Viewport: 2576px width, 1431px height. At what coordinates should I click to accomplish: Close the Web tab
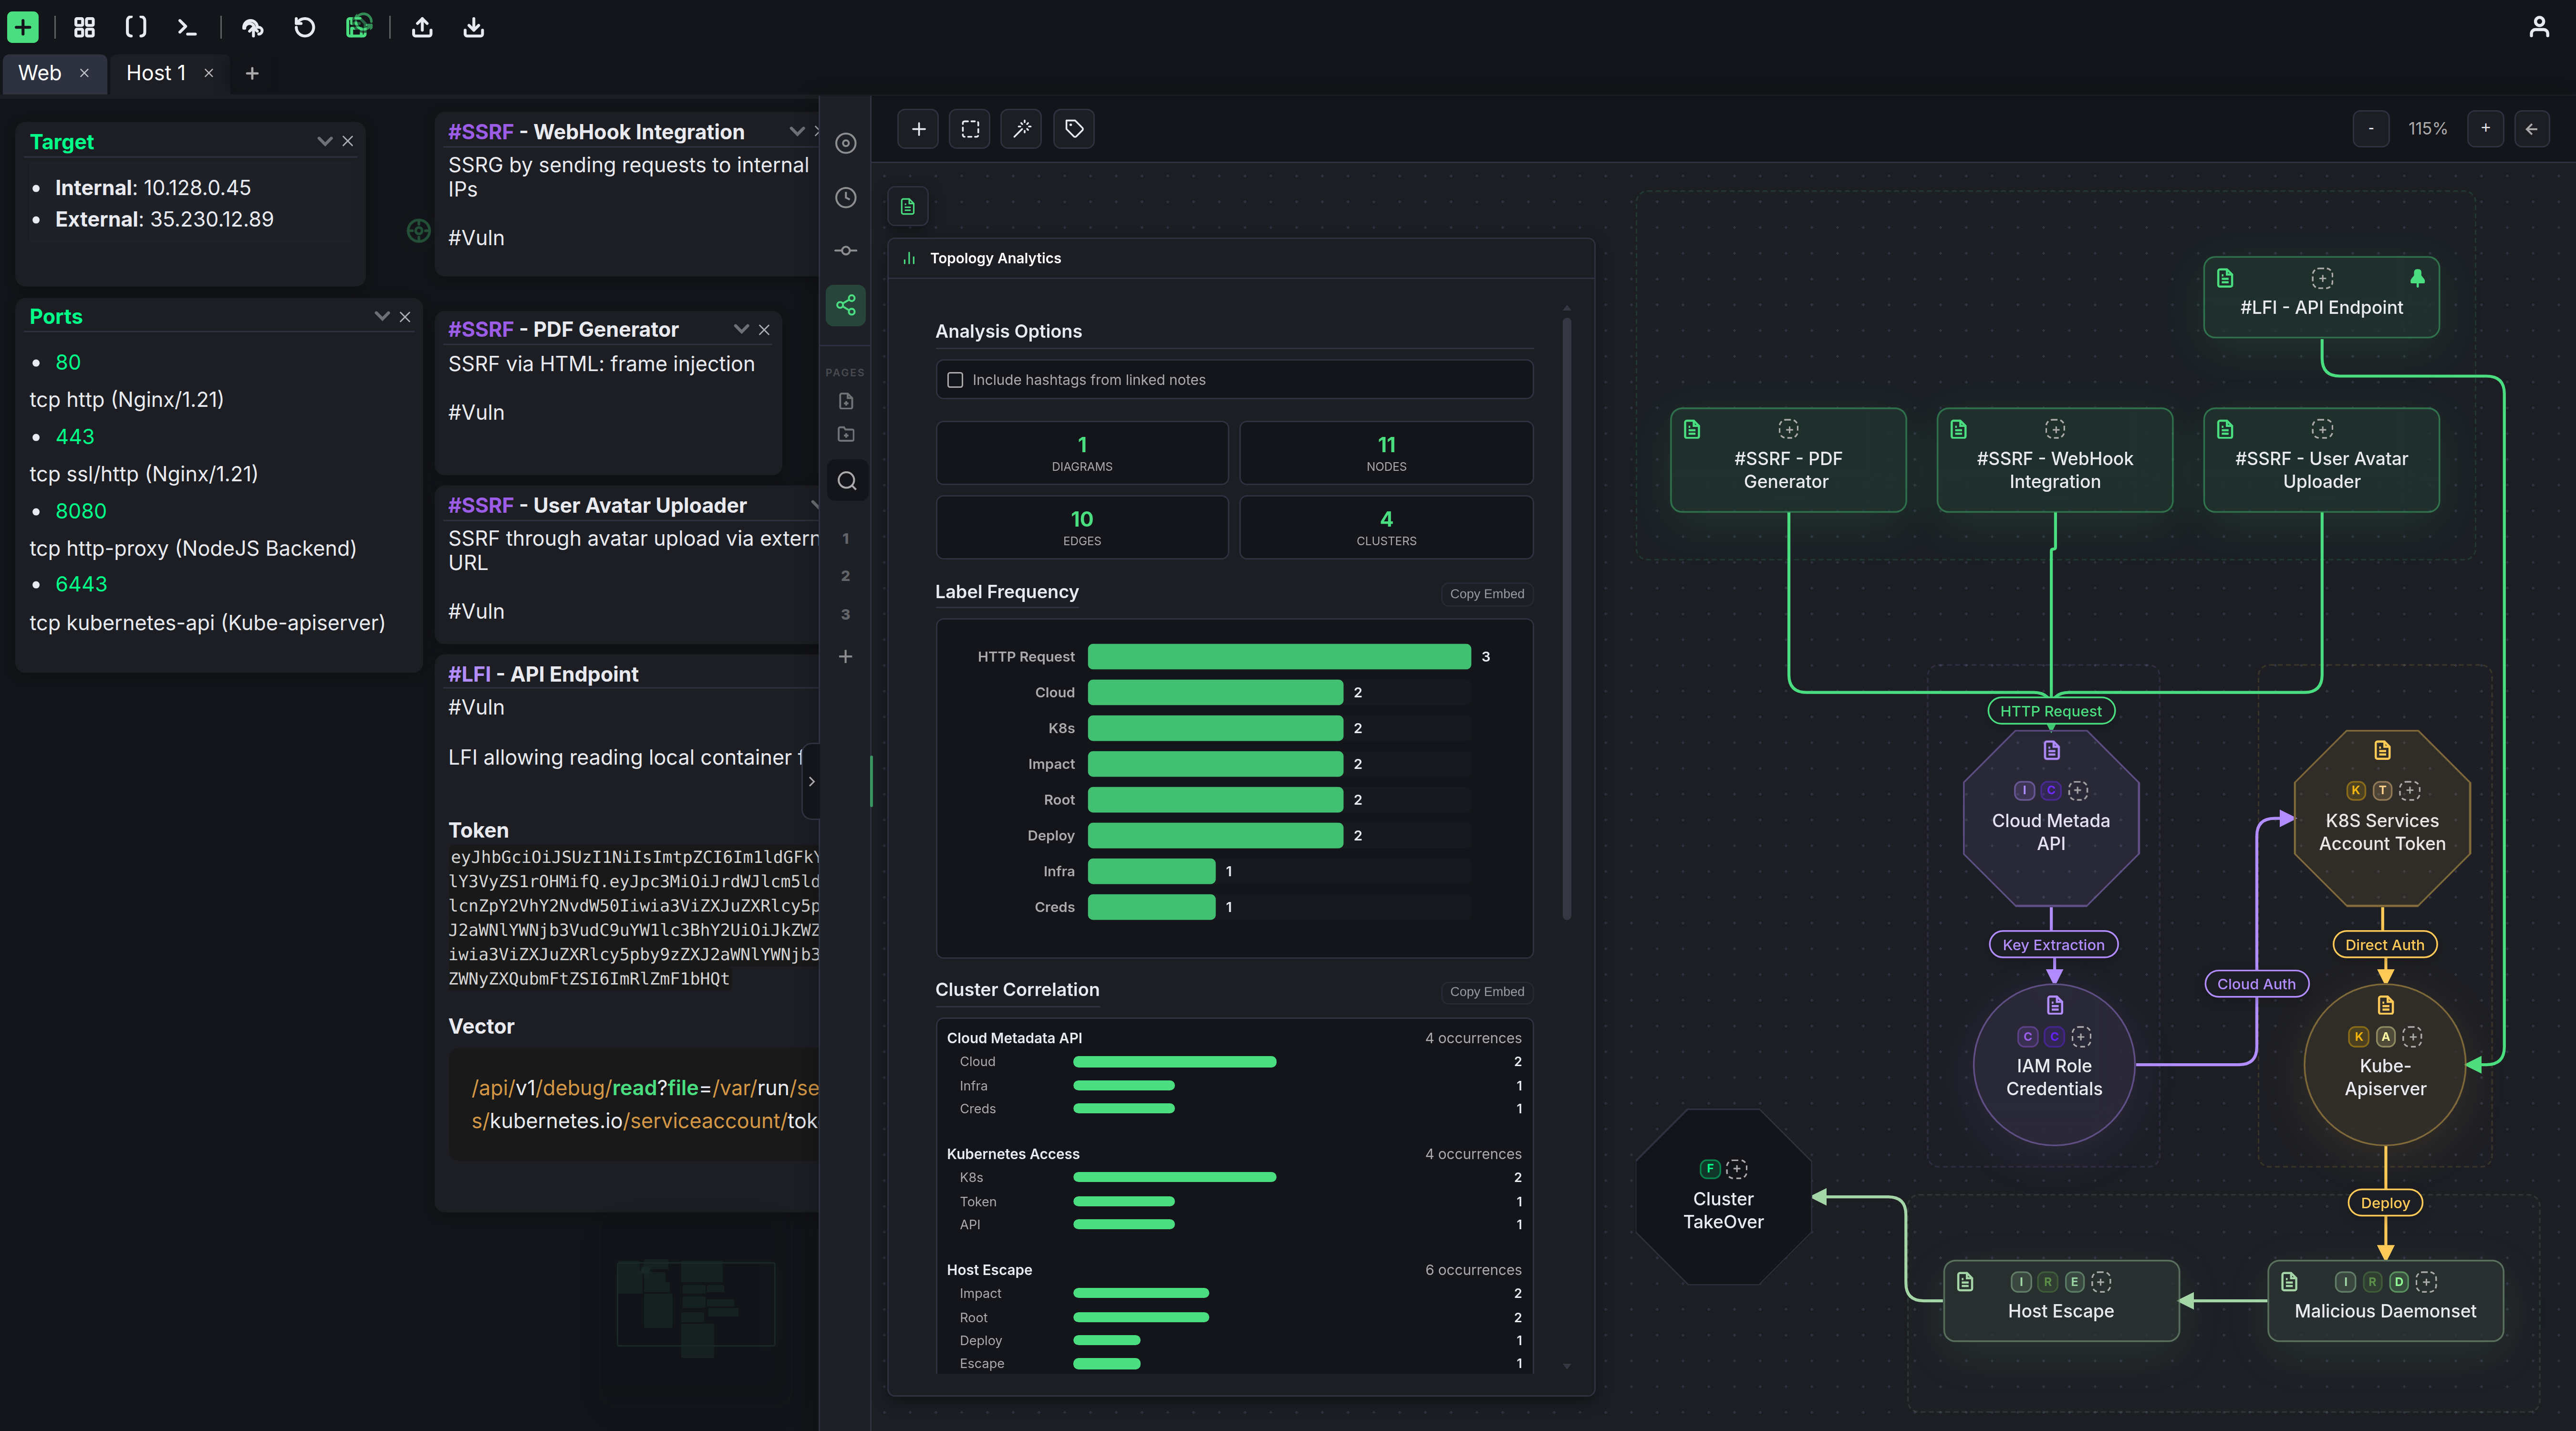click(84, 73)
